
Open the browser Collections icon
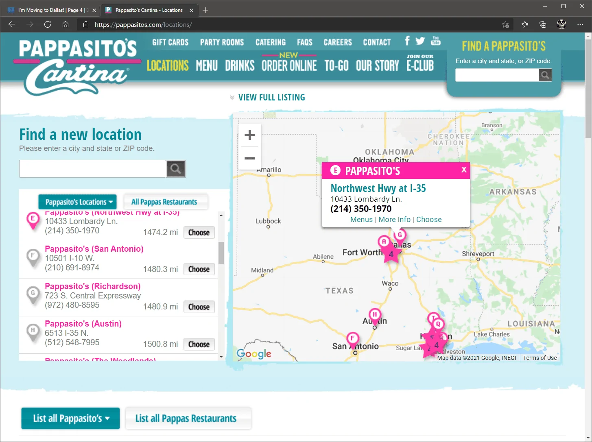(x=543, y=24)
